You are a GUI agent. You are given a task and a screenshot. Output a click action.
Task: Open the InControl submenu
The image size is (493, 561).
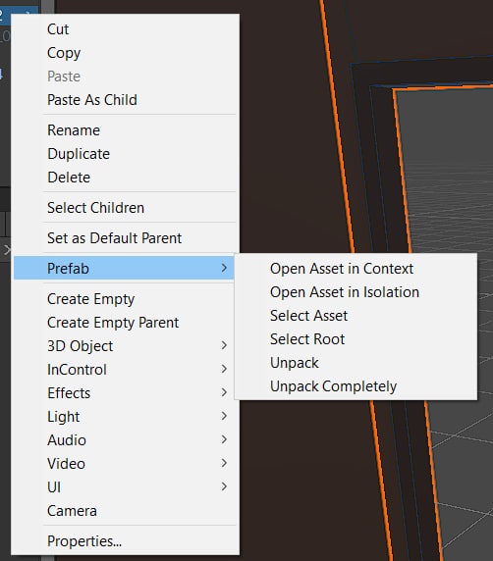point(125,370)
